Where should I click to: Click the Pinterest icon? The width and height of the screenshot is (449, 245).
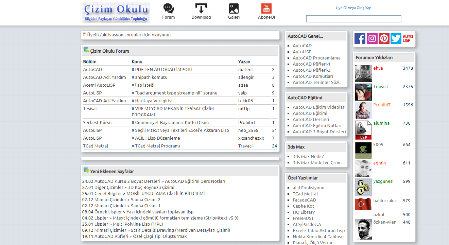pyautogui.click(x=384, y=38)
